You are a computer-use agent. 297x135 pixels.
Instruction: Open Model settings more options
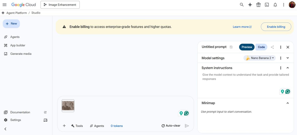tap(281, 58)
